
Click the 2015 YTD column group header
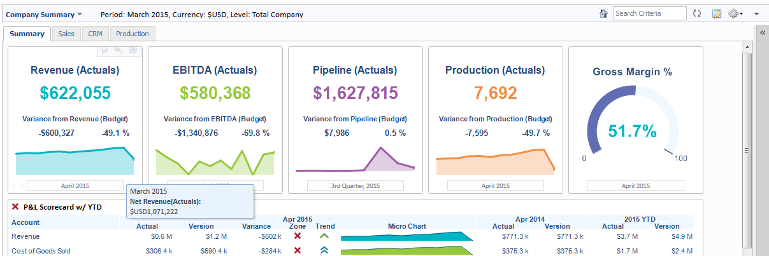[640, 219]
